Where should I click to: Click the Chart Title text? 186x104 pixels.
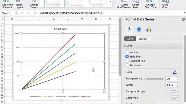coord(60,29)
